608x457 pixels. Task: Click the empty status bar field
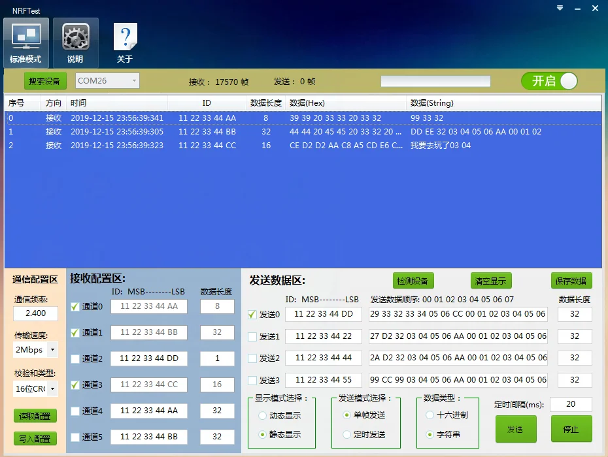pyautogui.click(x=435, y=82)
